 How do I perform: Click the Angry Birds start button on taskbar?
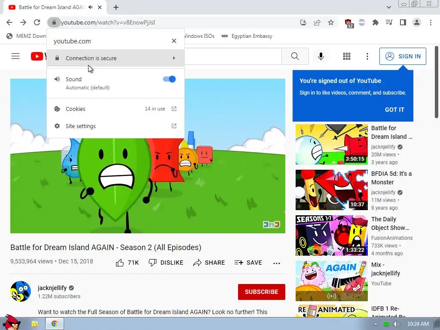(x=11, y=323)
